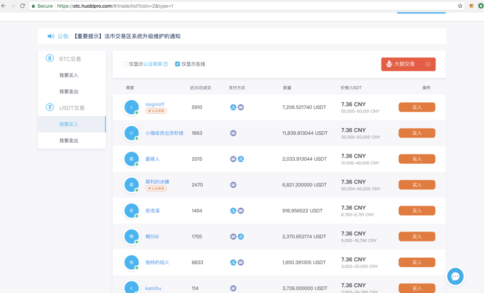Click inside the browser address bar

[194, 6]
